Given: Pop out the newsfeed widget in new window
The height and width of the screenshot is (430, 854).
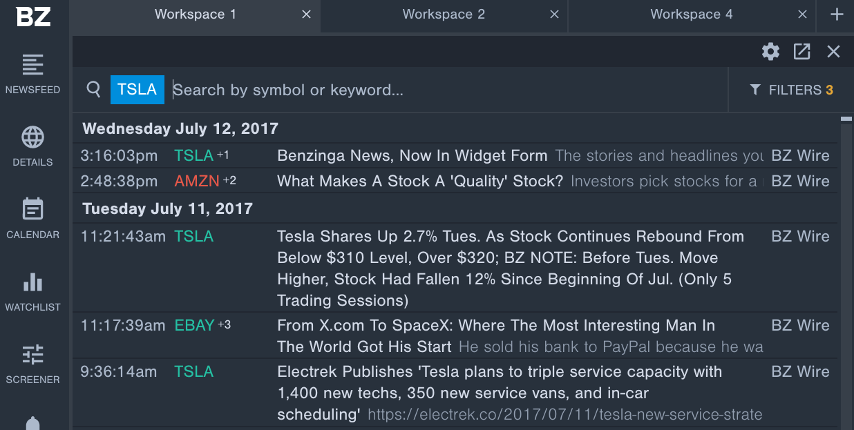Looking at the screenshot, I should pos(801,52).
